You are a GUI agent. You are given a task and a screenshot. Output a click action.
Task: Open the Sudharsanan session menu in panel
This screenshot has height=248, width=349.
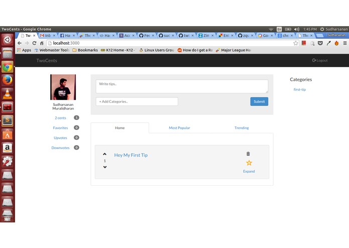334,29
